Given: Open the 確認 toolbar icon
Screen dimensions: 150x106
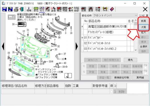Looking at the screenshot, I should tap(59, 9).
